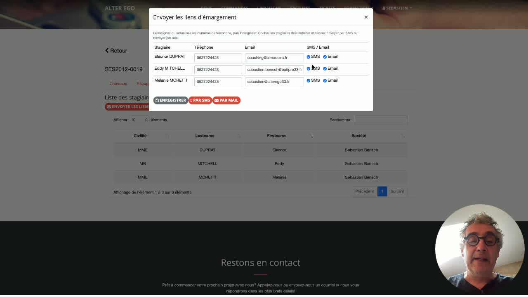Go to the Suivant page
The width and height of the screenshot is (528, 297).
click(x=397, y=191)
